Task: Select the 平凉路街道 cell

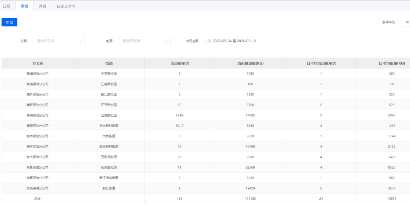Action: click(x=109, y=74)
